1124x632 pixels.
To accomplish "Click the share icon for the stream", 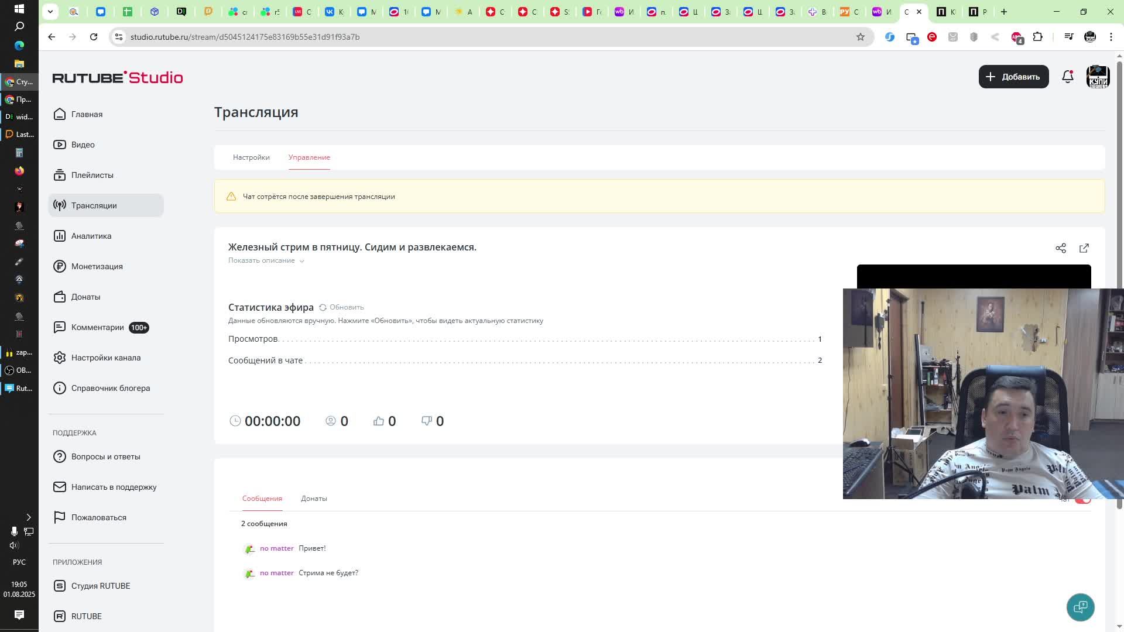I will (1060, 248).
